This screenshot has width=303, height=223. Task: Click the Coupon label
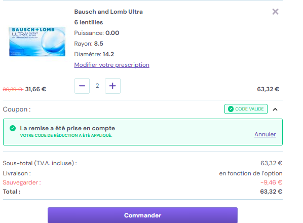coord(17,109)
